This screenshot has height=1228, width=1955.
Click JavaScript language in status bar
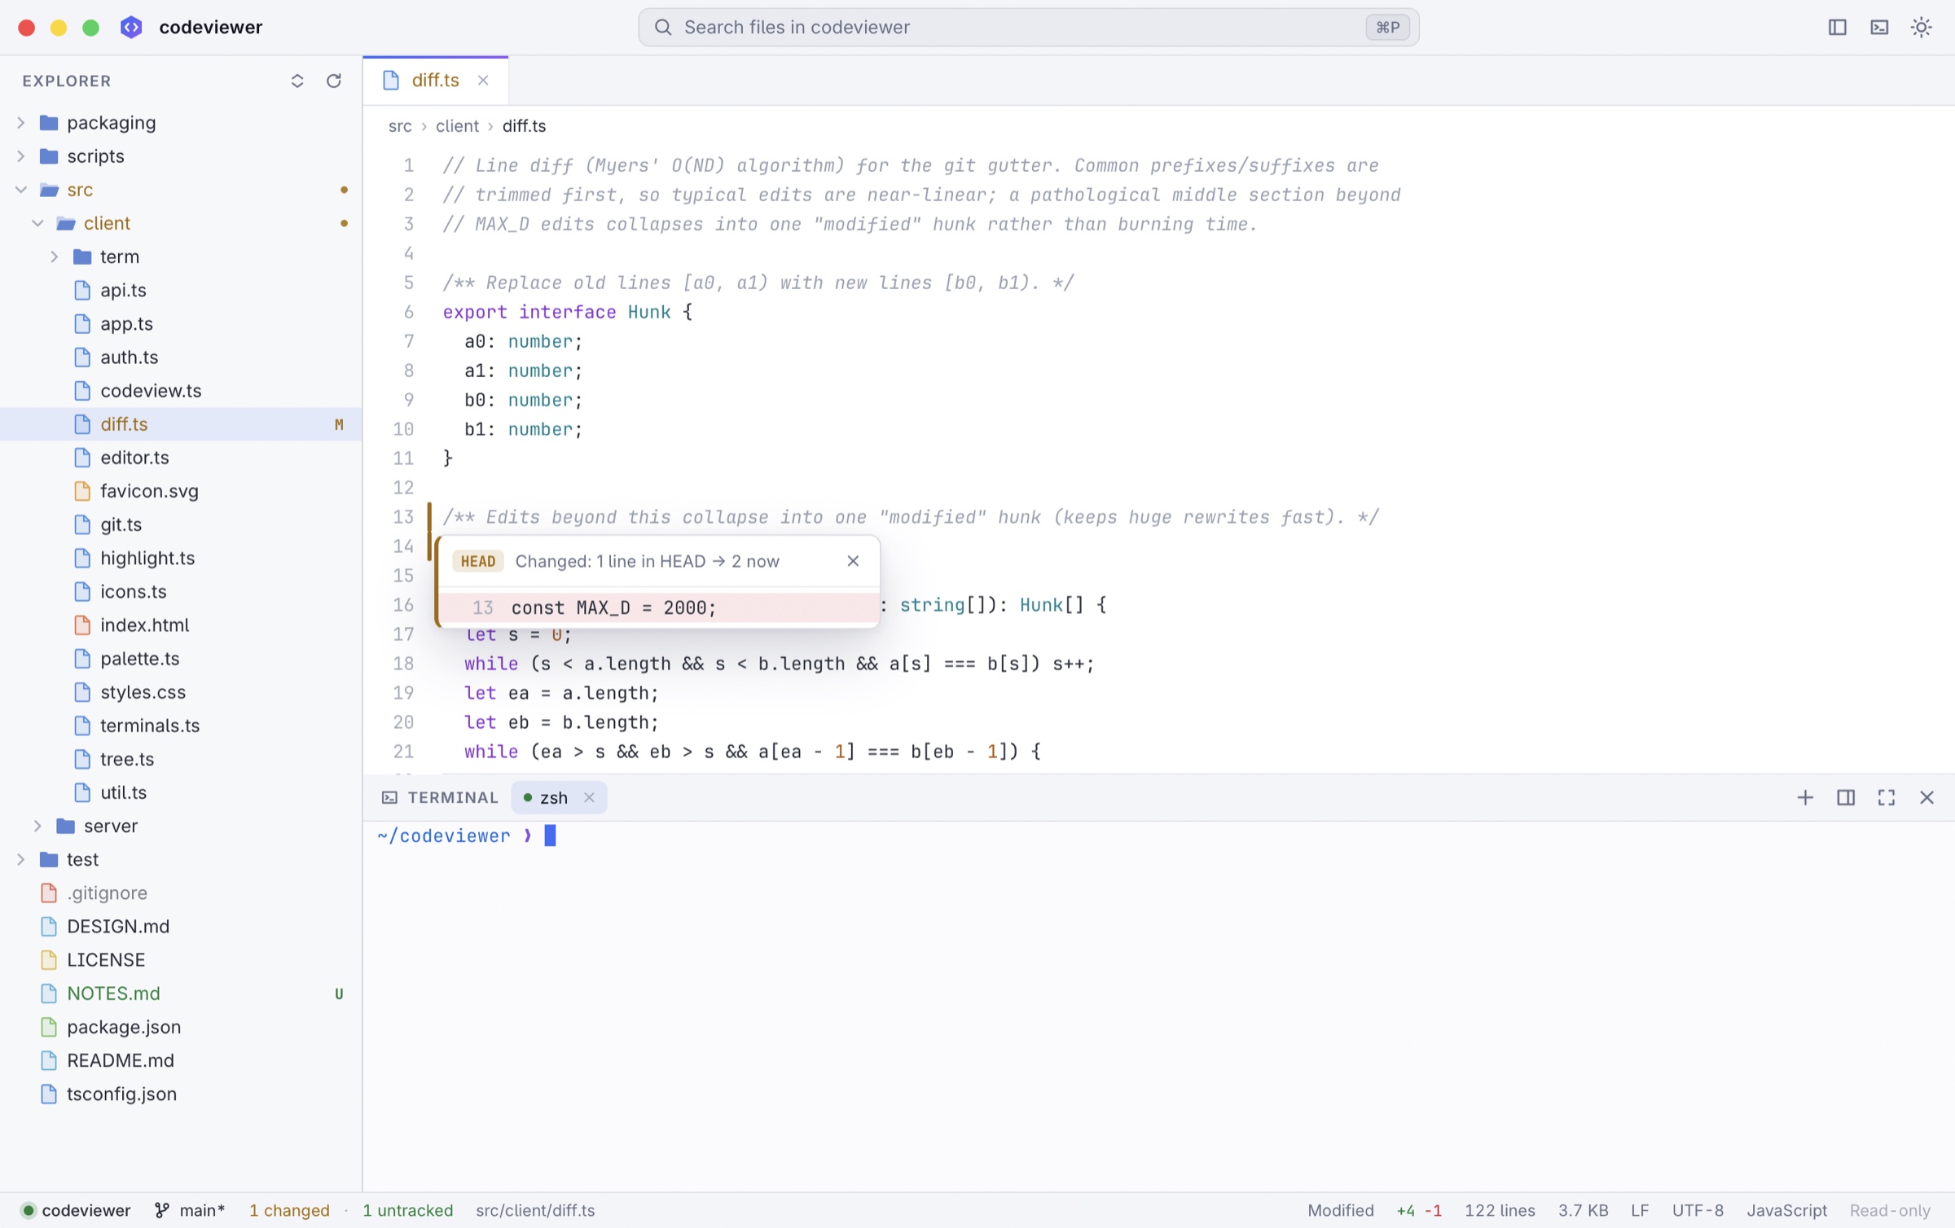pyautogui.click(x=1786, y=1210)
